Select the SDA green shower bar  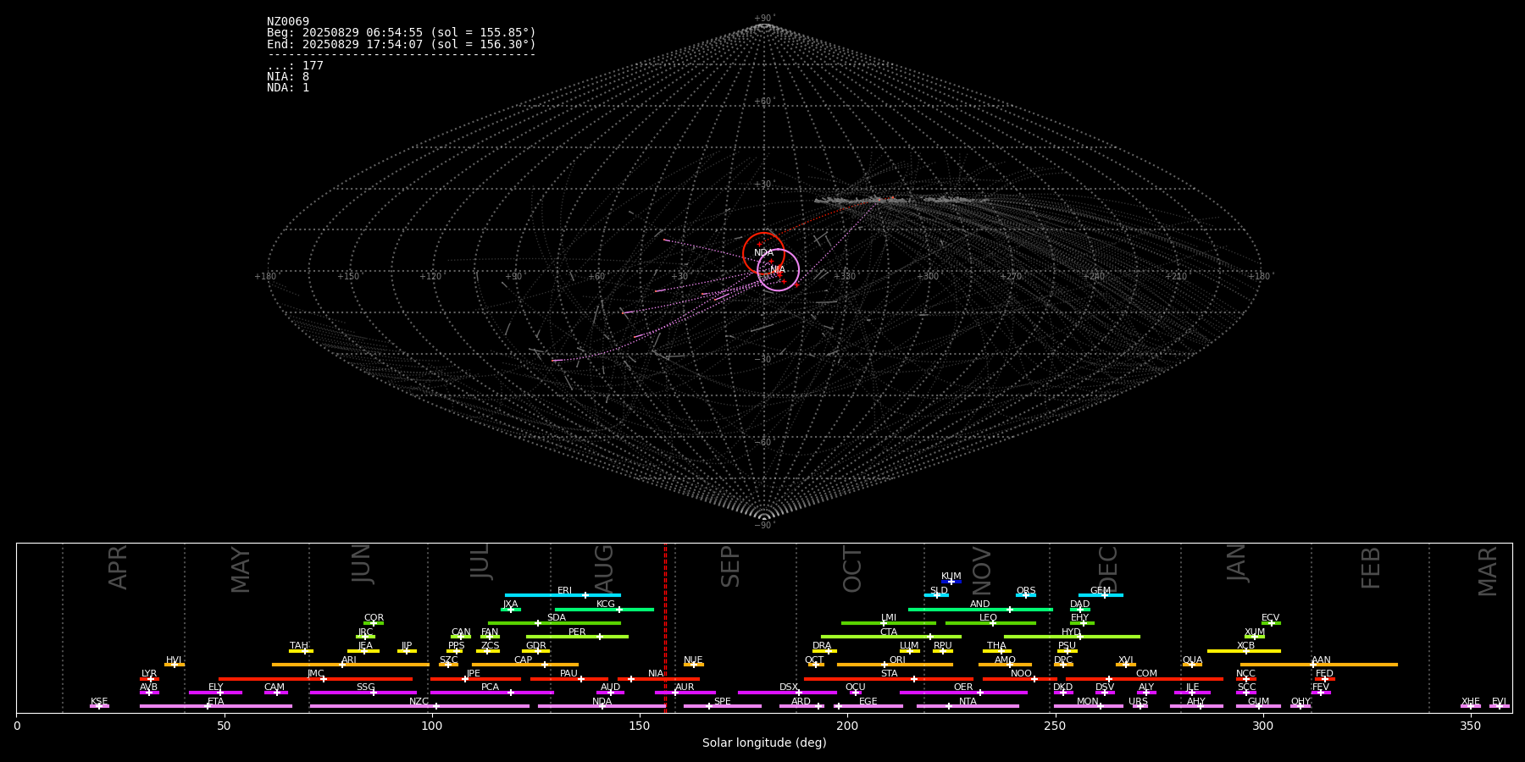point(554,623)
